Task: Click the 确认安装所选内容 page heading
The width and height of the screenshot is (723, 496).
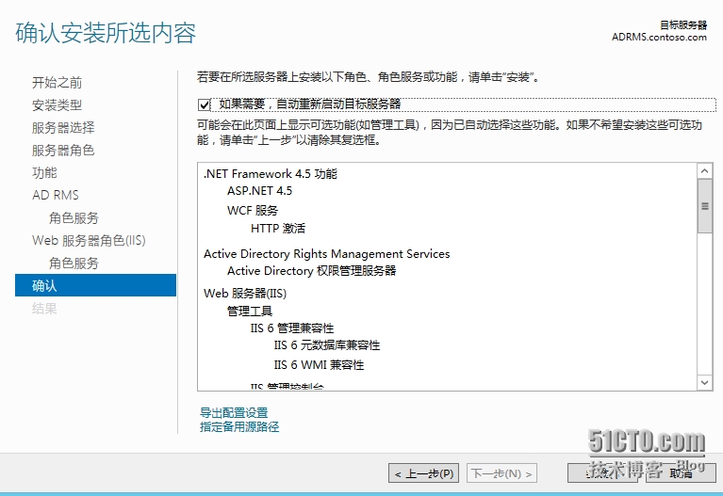Action: pyautogui.click(x=106, y=33)
